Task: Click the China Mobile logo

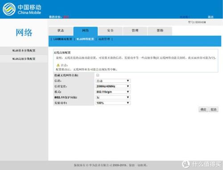Action: click(22, 9)
